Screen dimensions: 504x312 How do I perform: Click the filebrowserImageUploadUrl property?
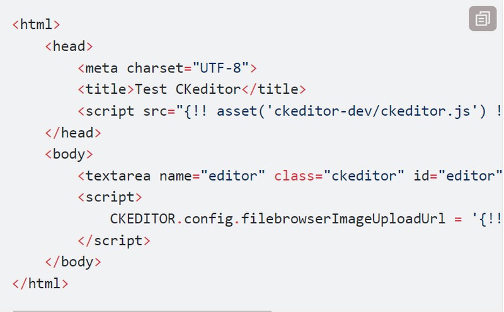pos(343,219)
